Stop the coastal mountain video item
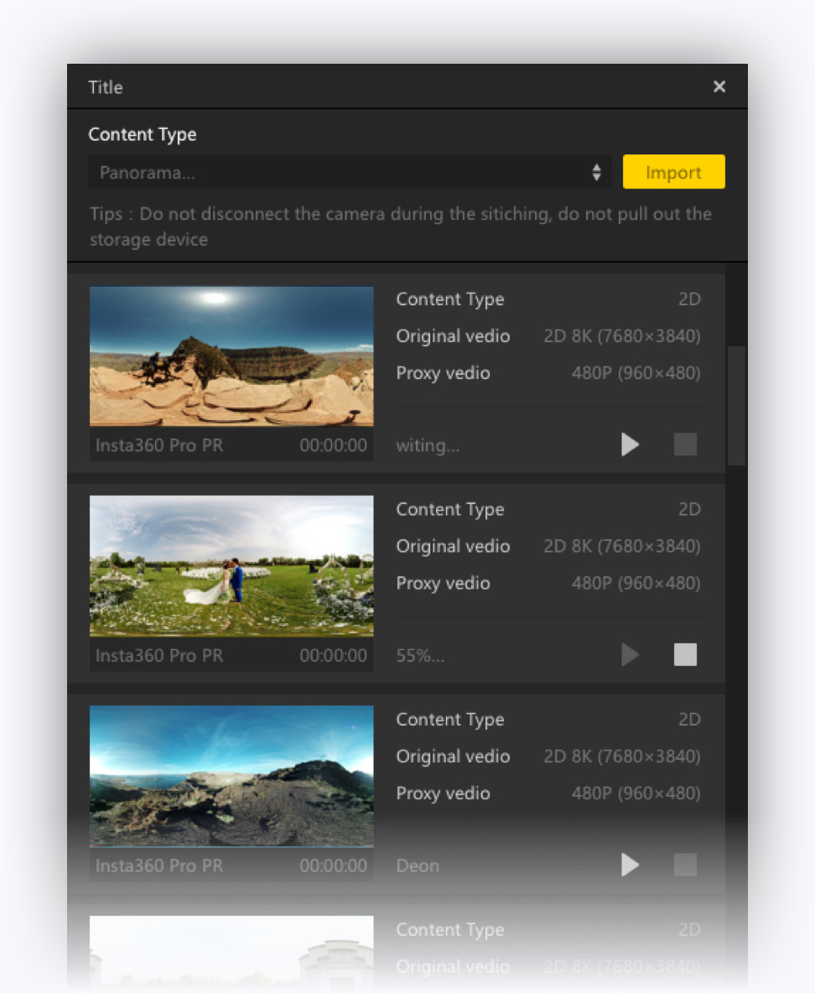 [x=685, y=865]
